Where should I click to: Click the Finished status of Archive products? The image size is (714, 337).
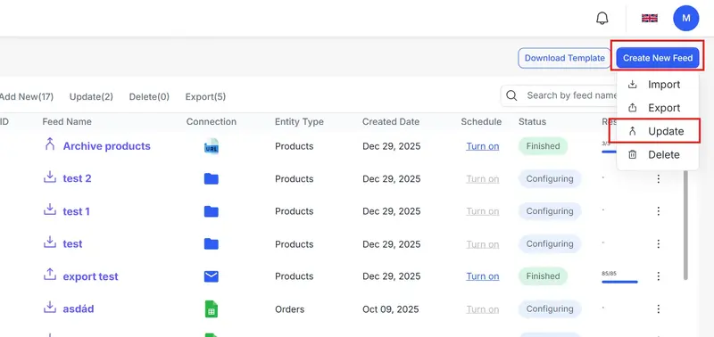click(x=543, y=146)
